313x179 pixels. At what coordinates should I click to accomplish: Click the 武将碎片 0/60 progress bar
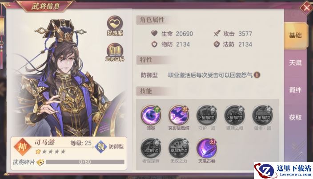[85, 162]
